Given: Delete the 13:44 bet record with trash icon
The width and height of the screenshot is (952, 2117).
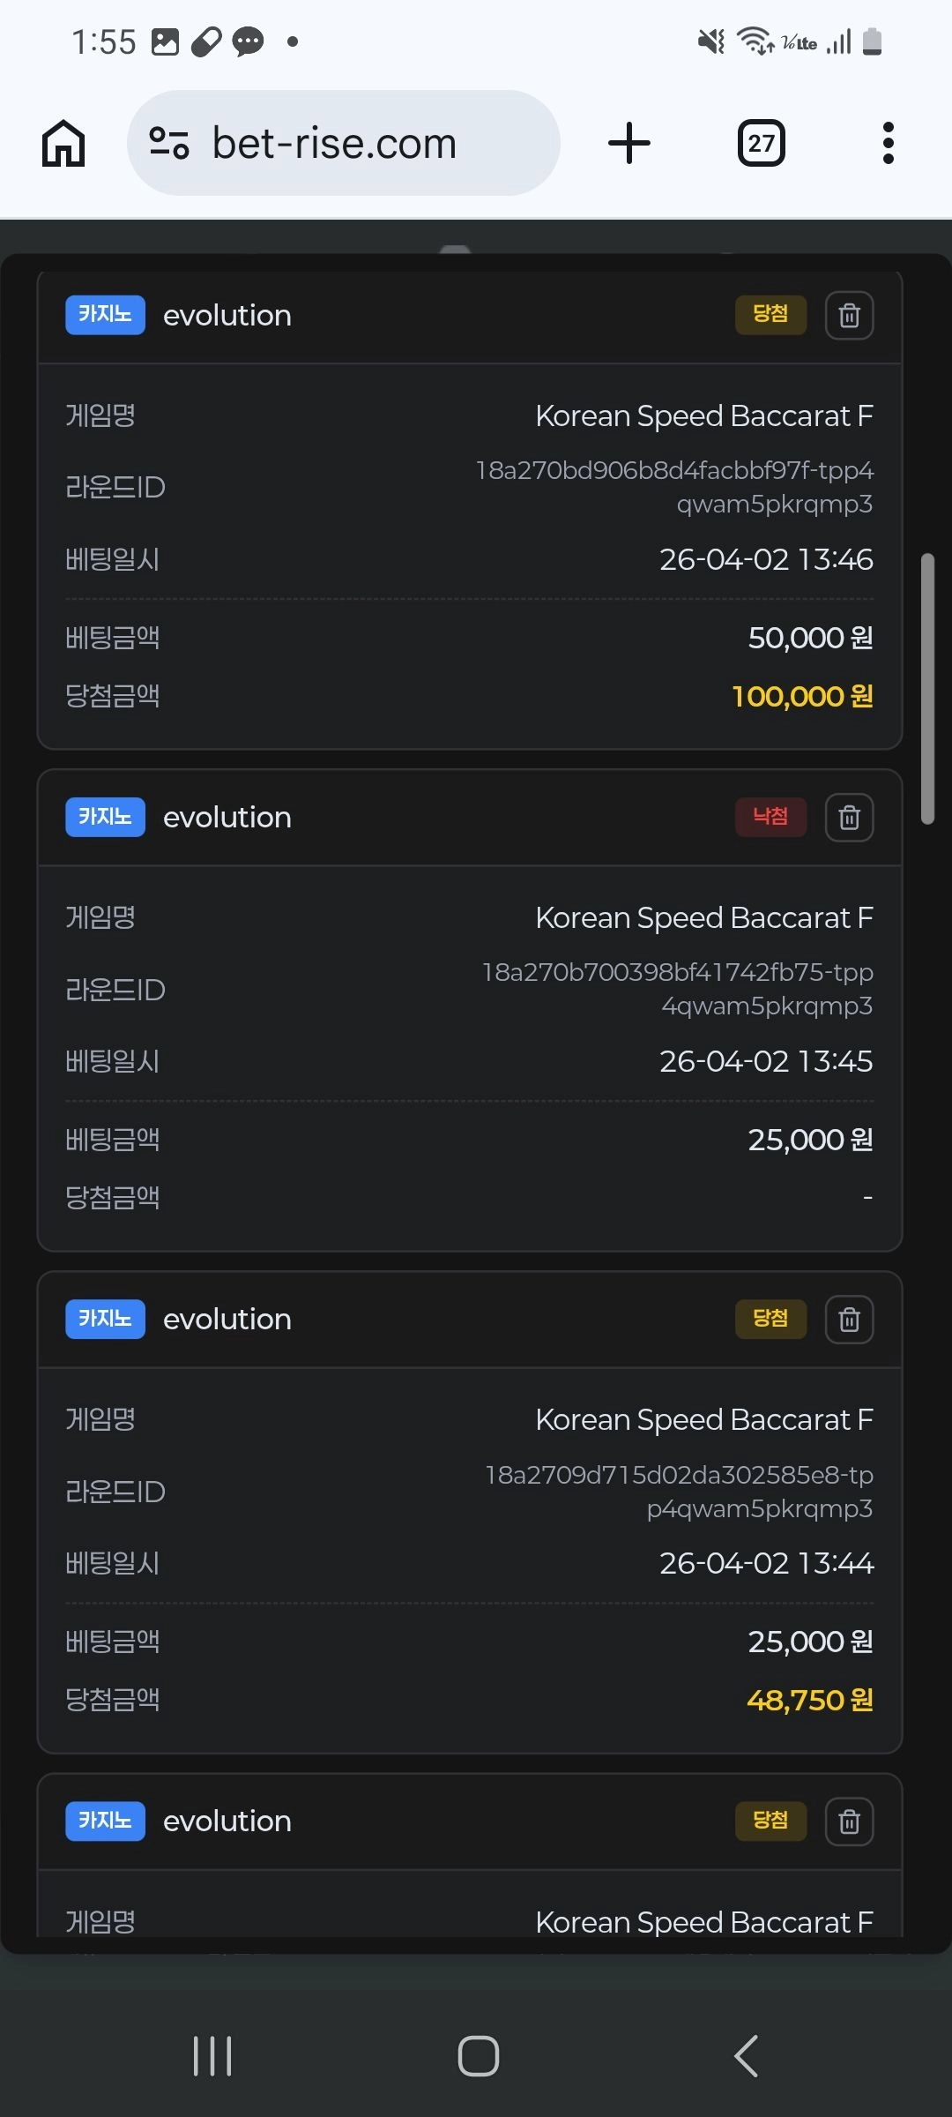Looking at the screenshot, I should pyautogui.click(x=849, y=1320).
